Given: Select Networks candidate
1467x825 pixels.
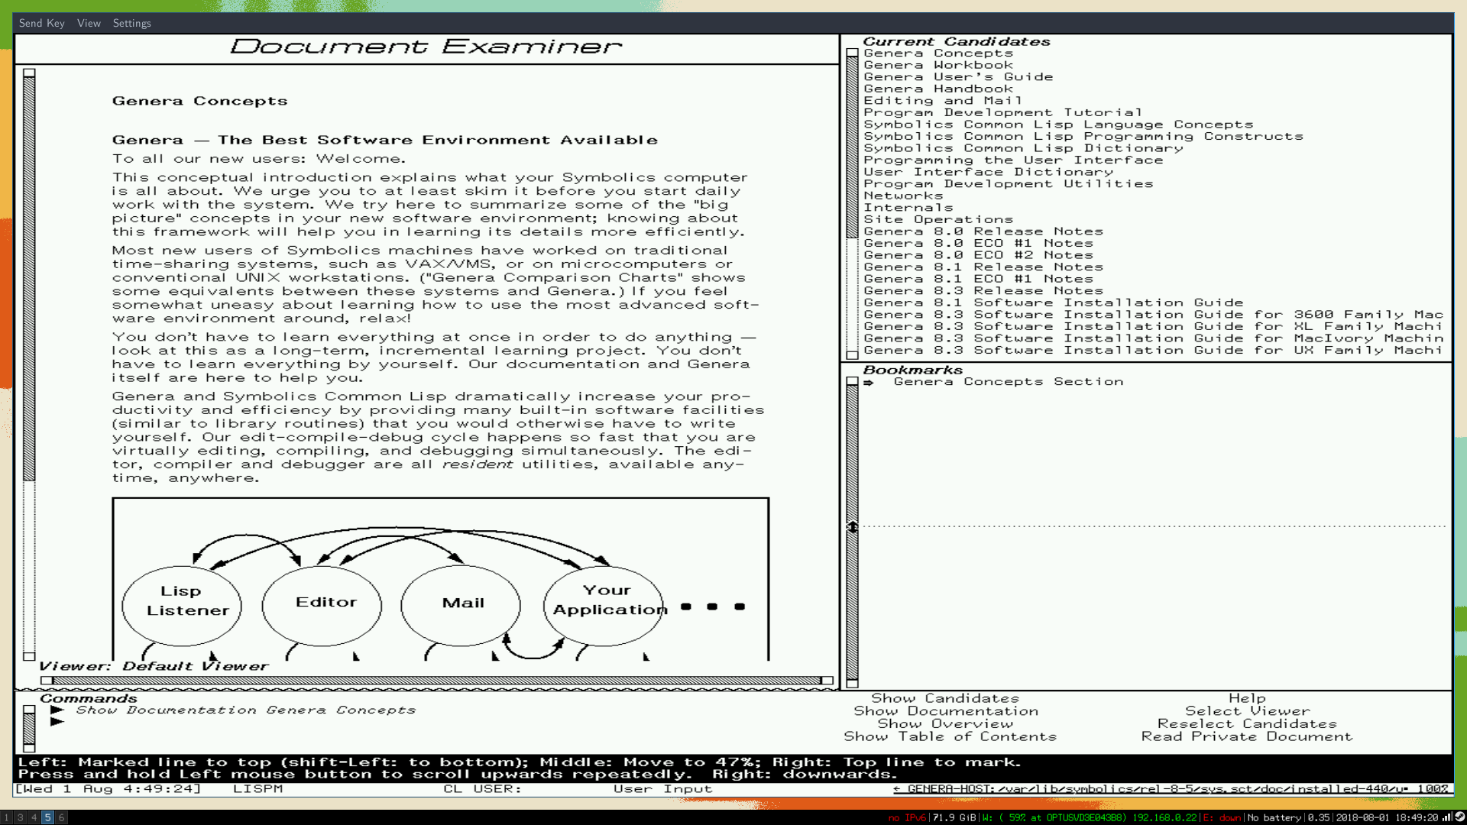Looking at the screenshot, I should coord(903,196).
